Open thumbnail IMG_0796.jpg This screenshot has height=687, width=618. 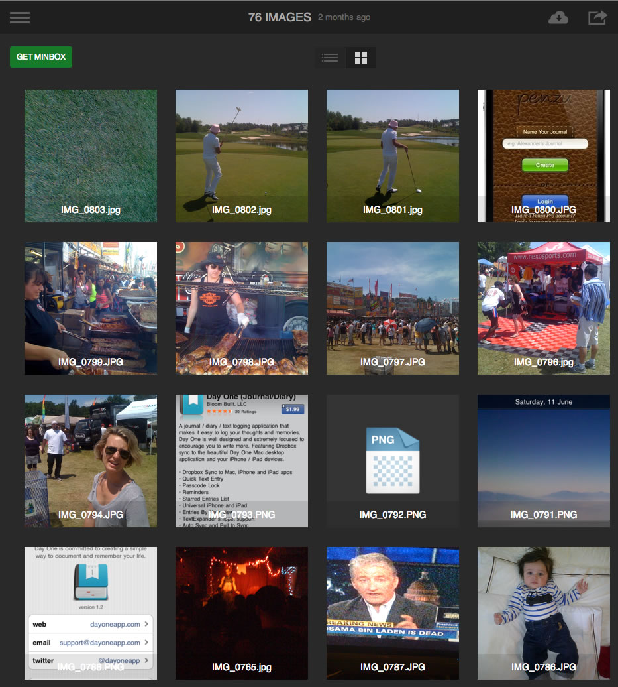tap(544, 308)
